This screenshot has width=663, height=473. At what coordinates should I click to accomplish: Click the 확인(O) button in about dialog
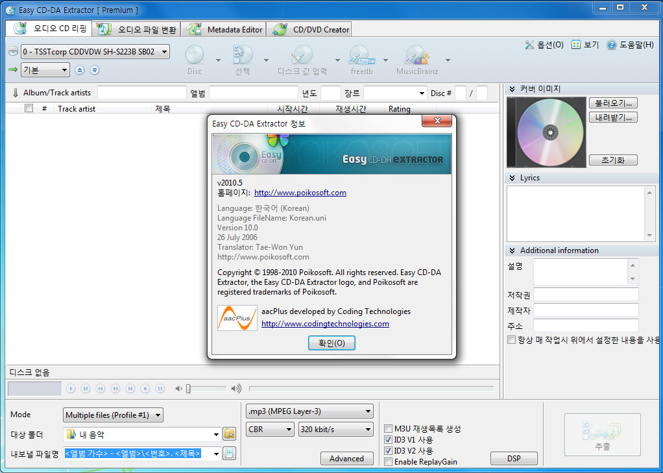coord(331,343)
